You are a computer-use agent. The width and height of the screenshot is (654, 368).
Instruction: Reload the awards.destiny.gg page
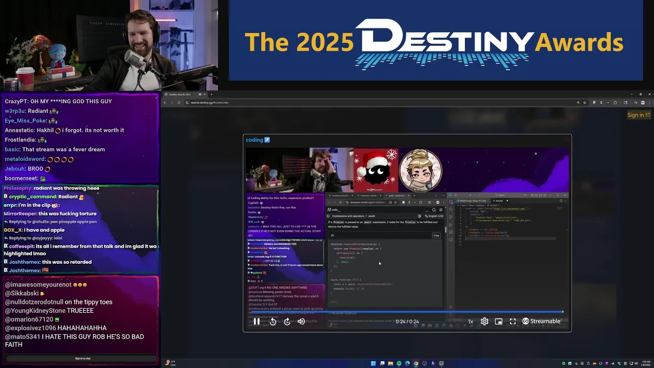tap(179, 103)
